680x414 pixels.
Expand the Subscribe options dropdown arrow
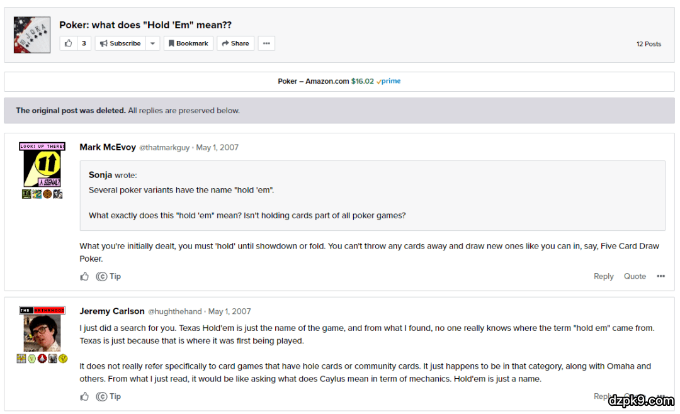point(153,43)
